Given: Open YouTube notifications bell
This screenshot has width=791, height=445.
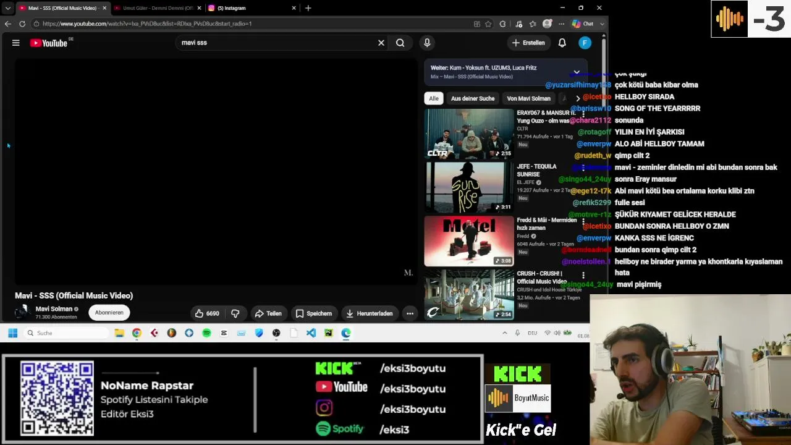Looking at the screenshot, I should 562,43.
